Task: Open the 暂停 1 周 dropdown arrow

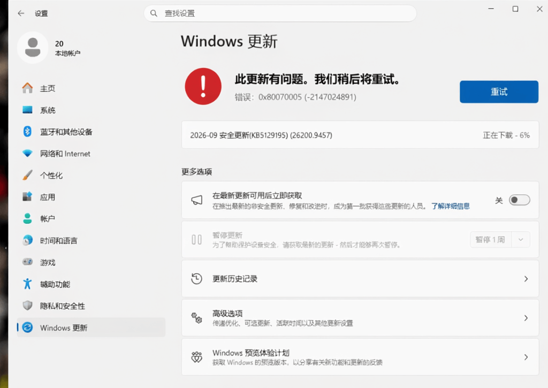Action: tap(521, 239)
